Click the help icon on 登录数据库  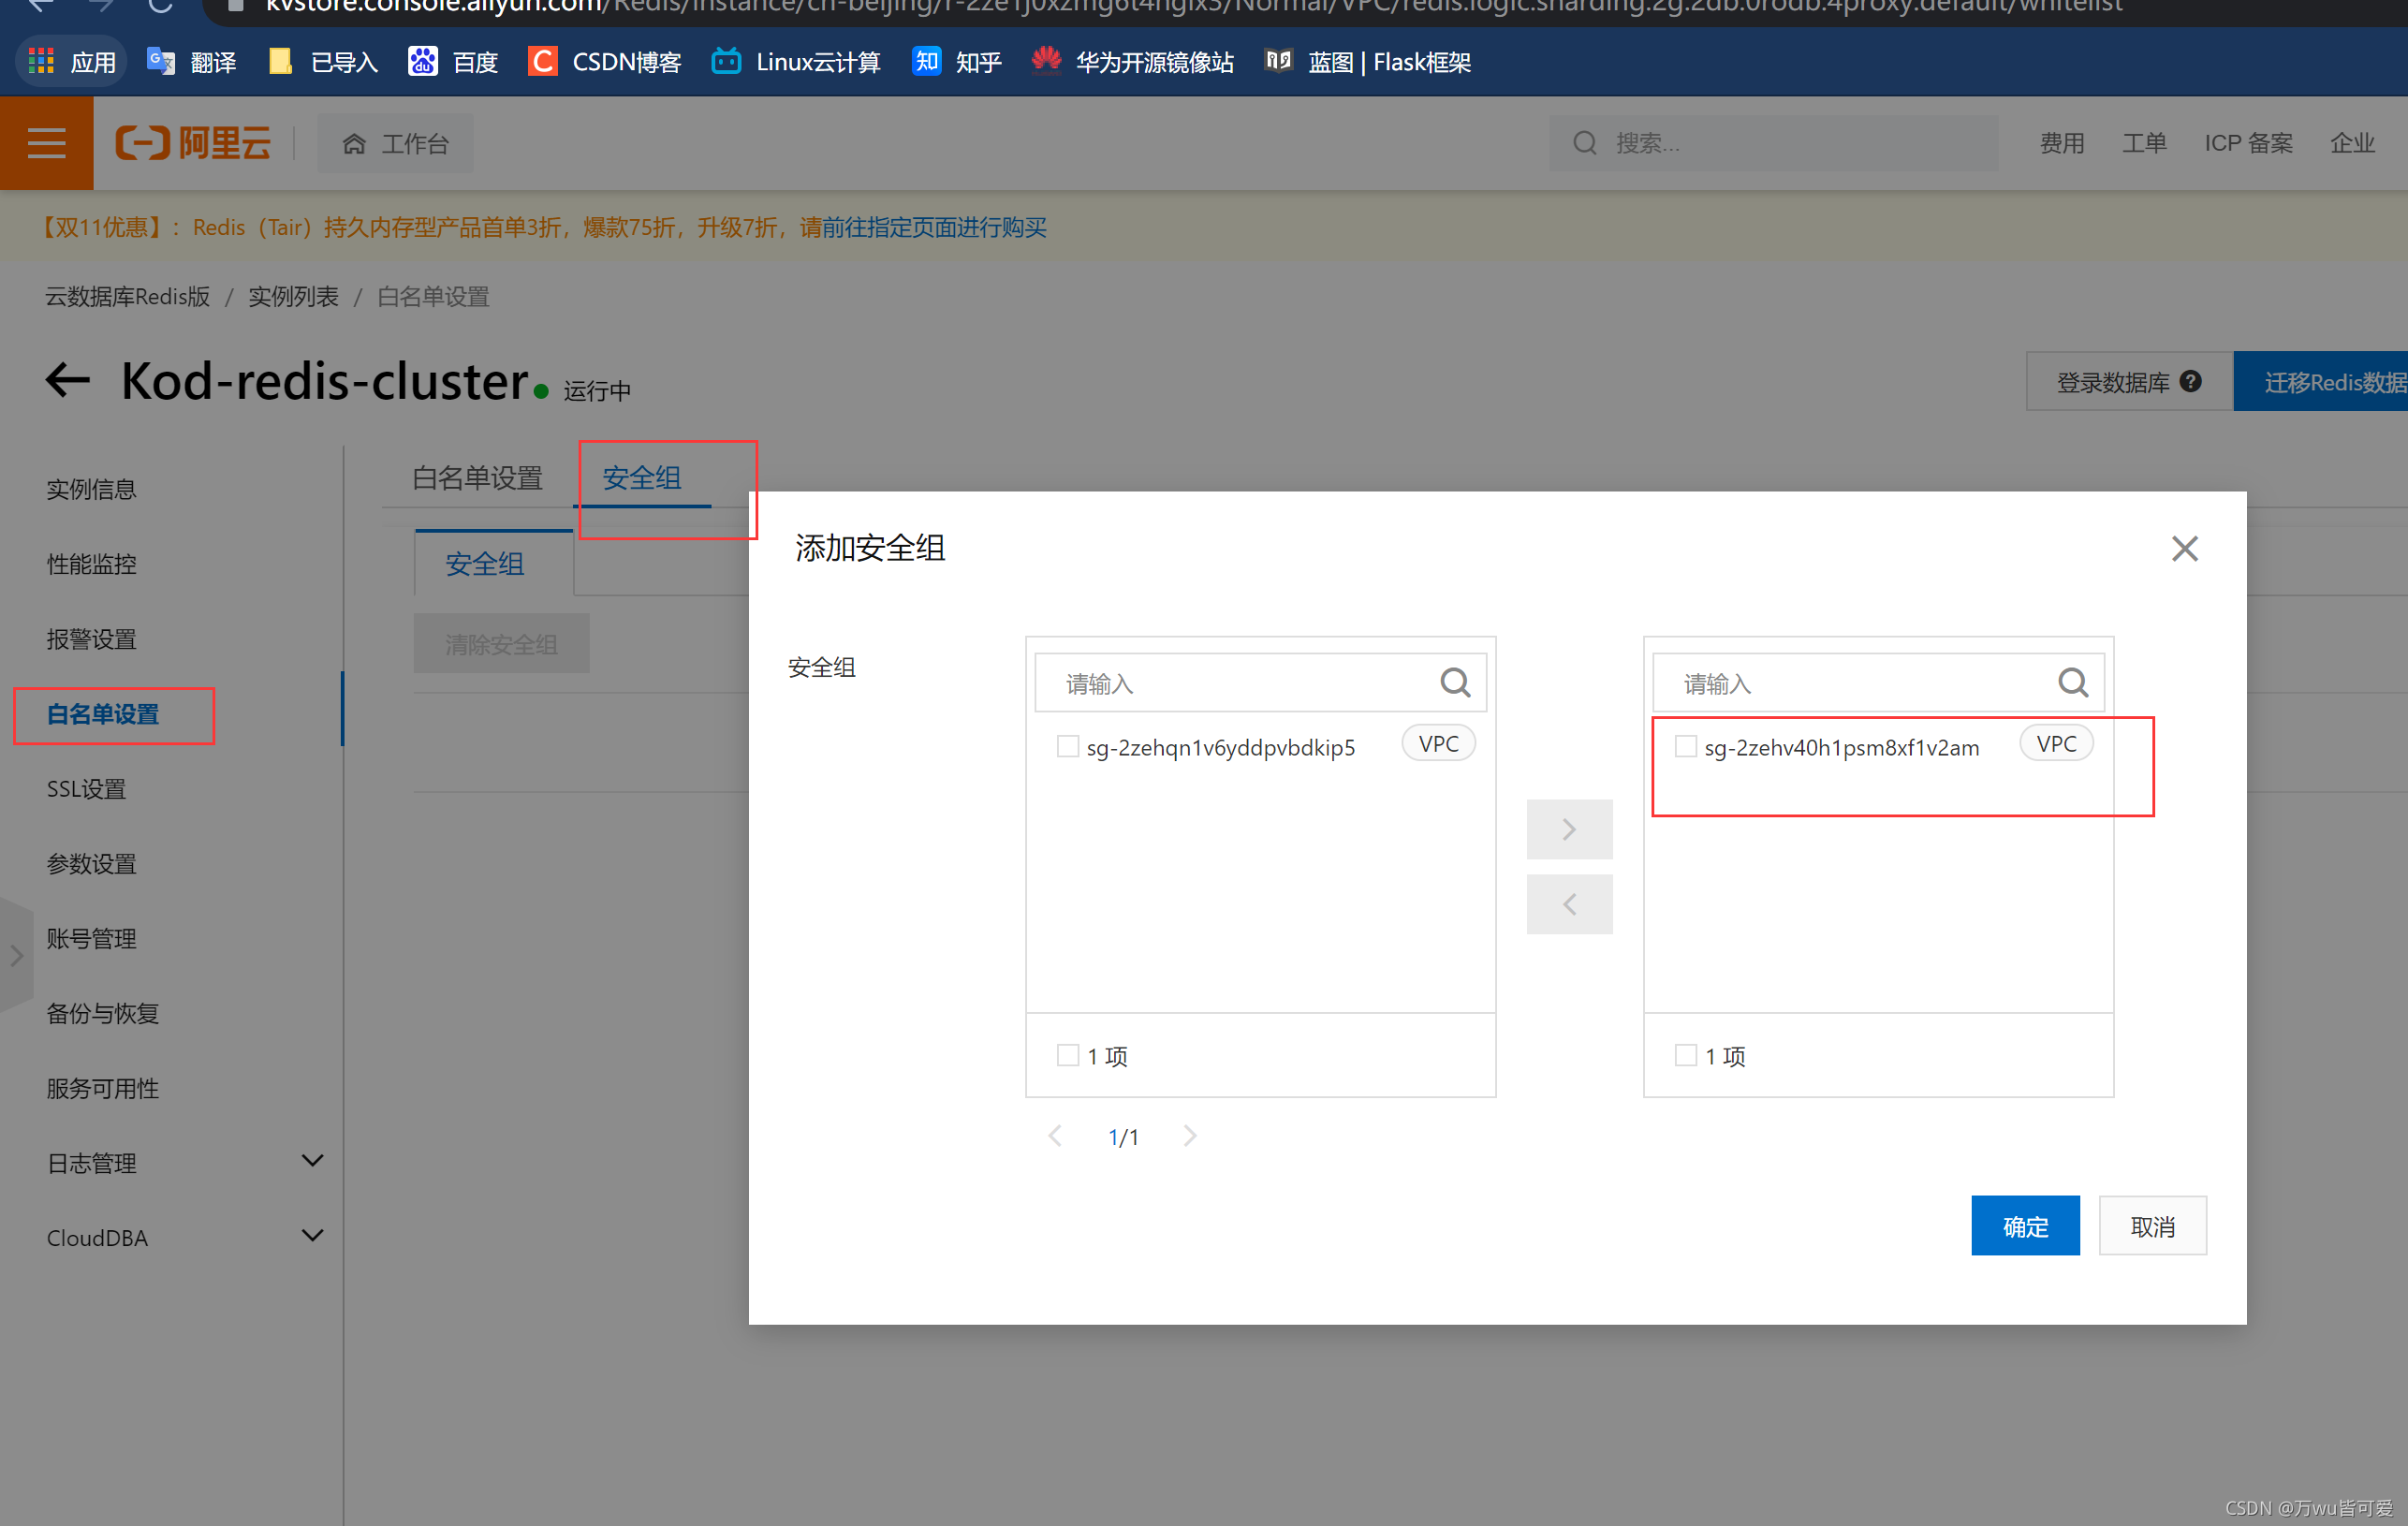2191,381
